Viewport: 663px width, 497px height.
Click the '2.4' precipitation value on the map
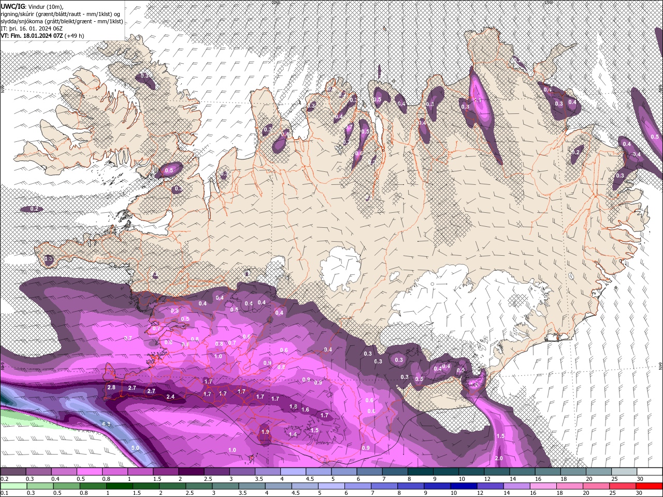click(x=170, y=397)
